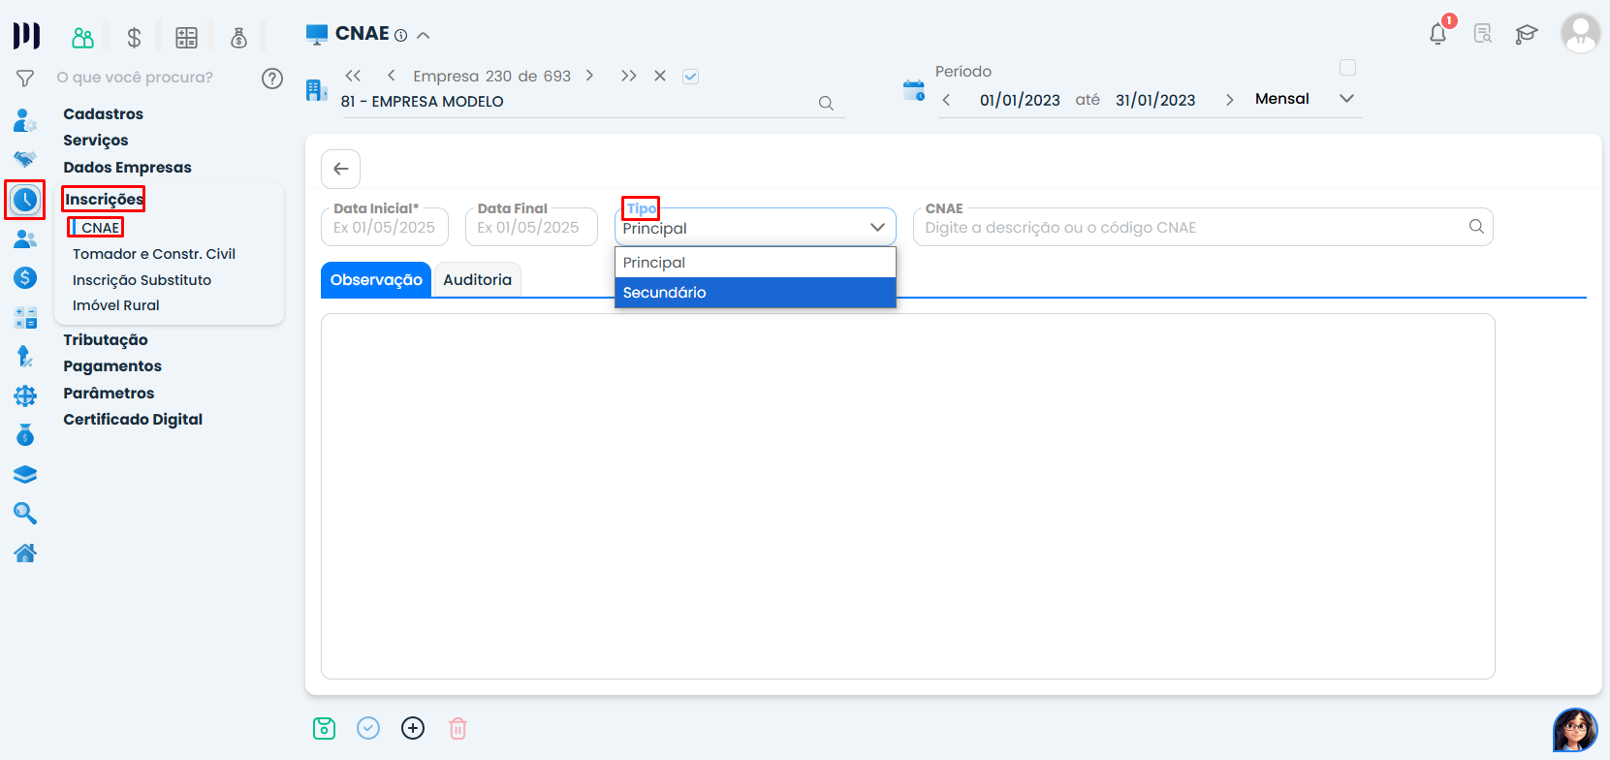1610x760 pixels.
Task: Collapse the Tipo dropdown arrow
Action: click(x=877, y=228)
